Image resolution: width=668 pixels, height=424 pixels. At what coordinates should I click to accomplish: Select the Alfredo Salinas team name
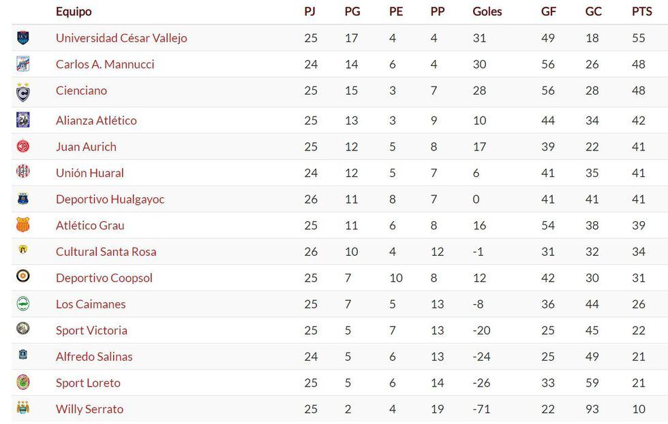[x=94, y=357]
